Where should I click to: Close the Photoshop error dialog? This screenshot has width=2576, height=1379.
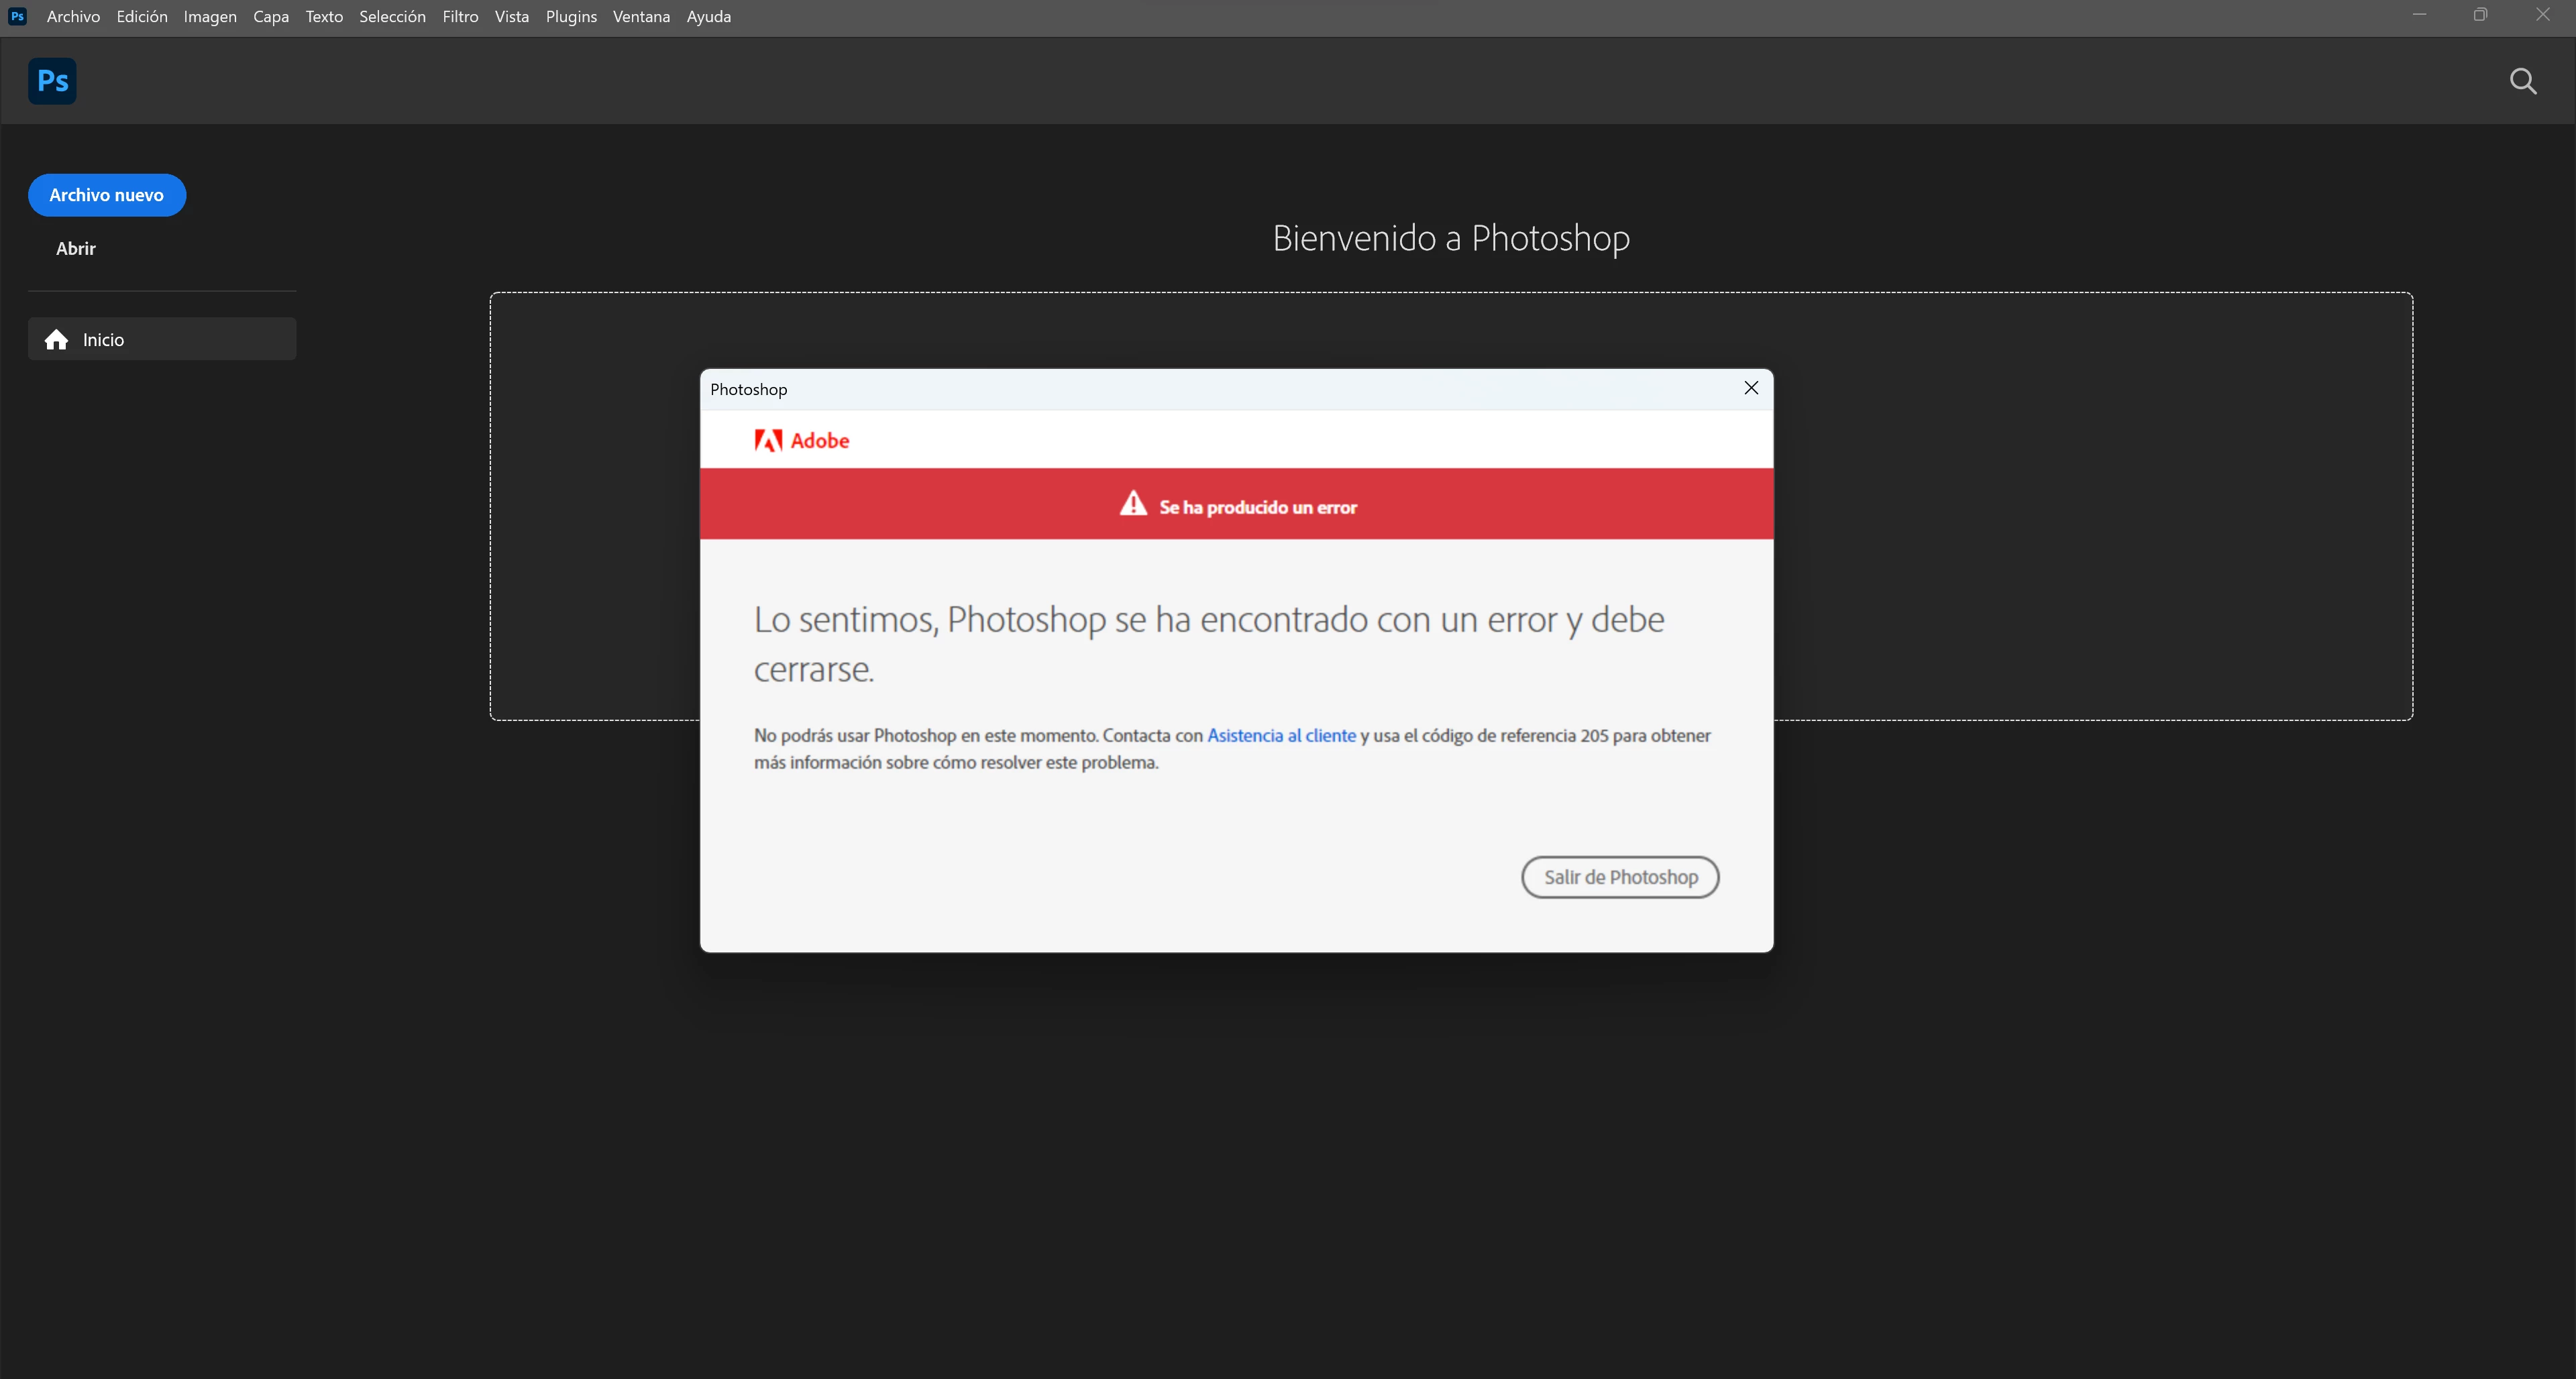tap(1750, 388)
